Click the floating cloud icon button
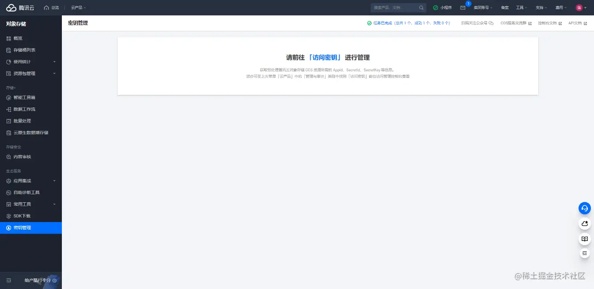Viewport: 594px width, 289px height. pos(585,224)
